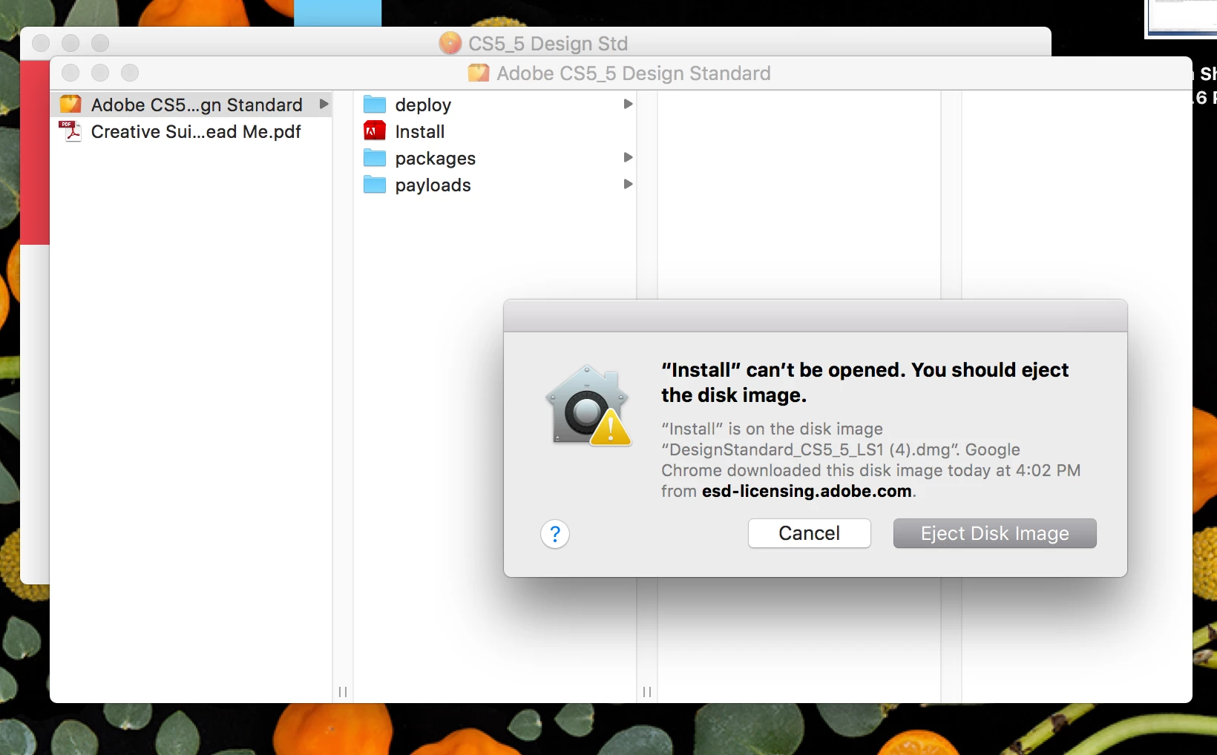1217x755 pixels.
Task: Click the Creative Suite Read Me PDF icon
Action: [x=70, y=131]
